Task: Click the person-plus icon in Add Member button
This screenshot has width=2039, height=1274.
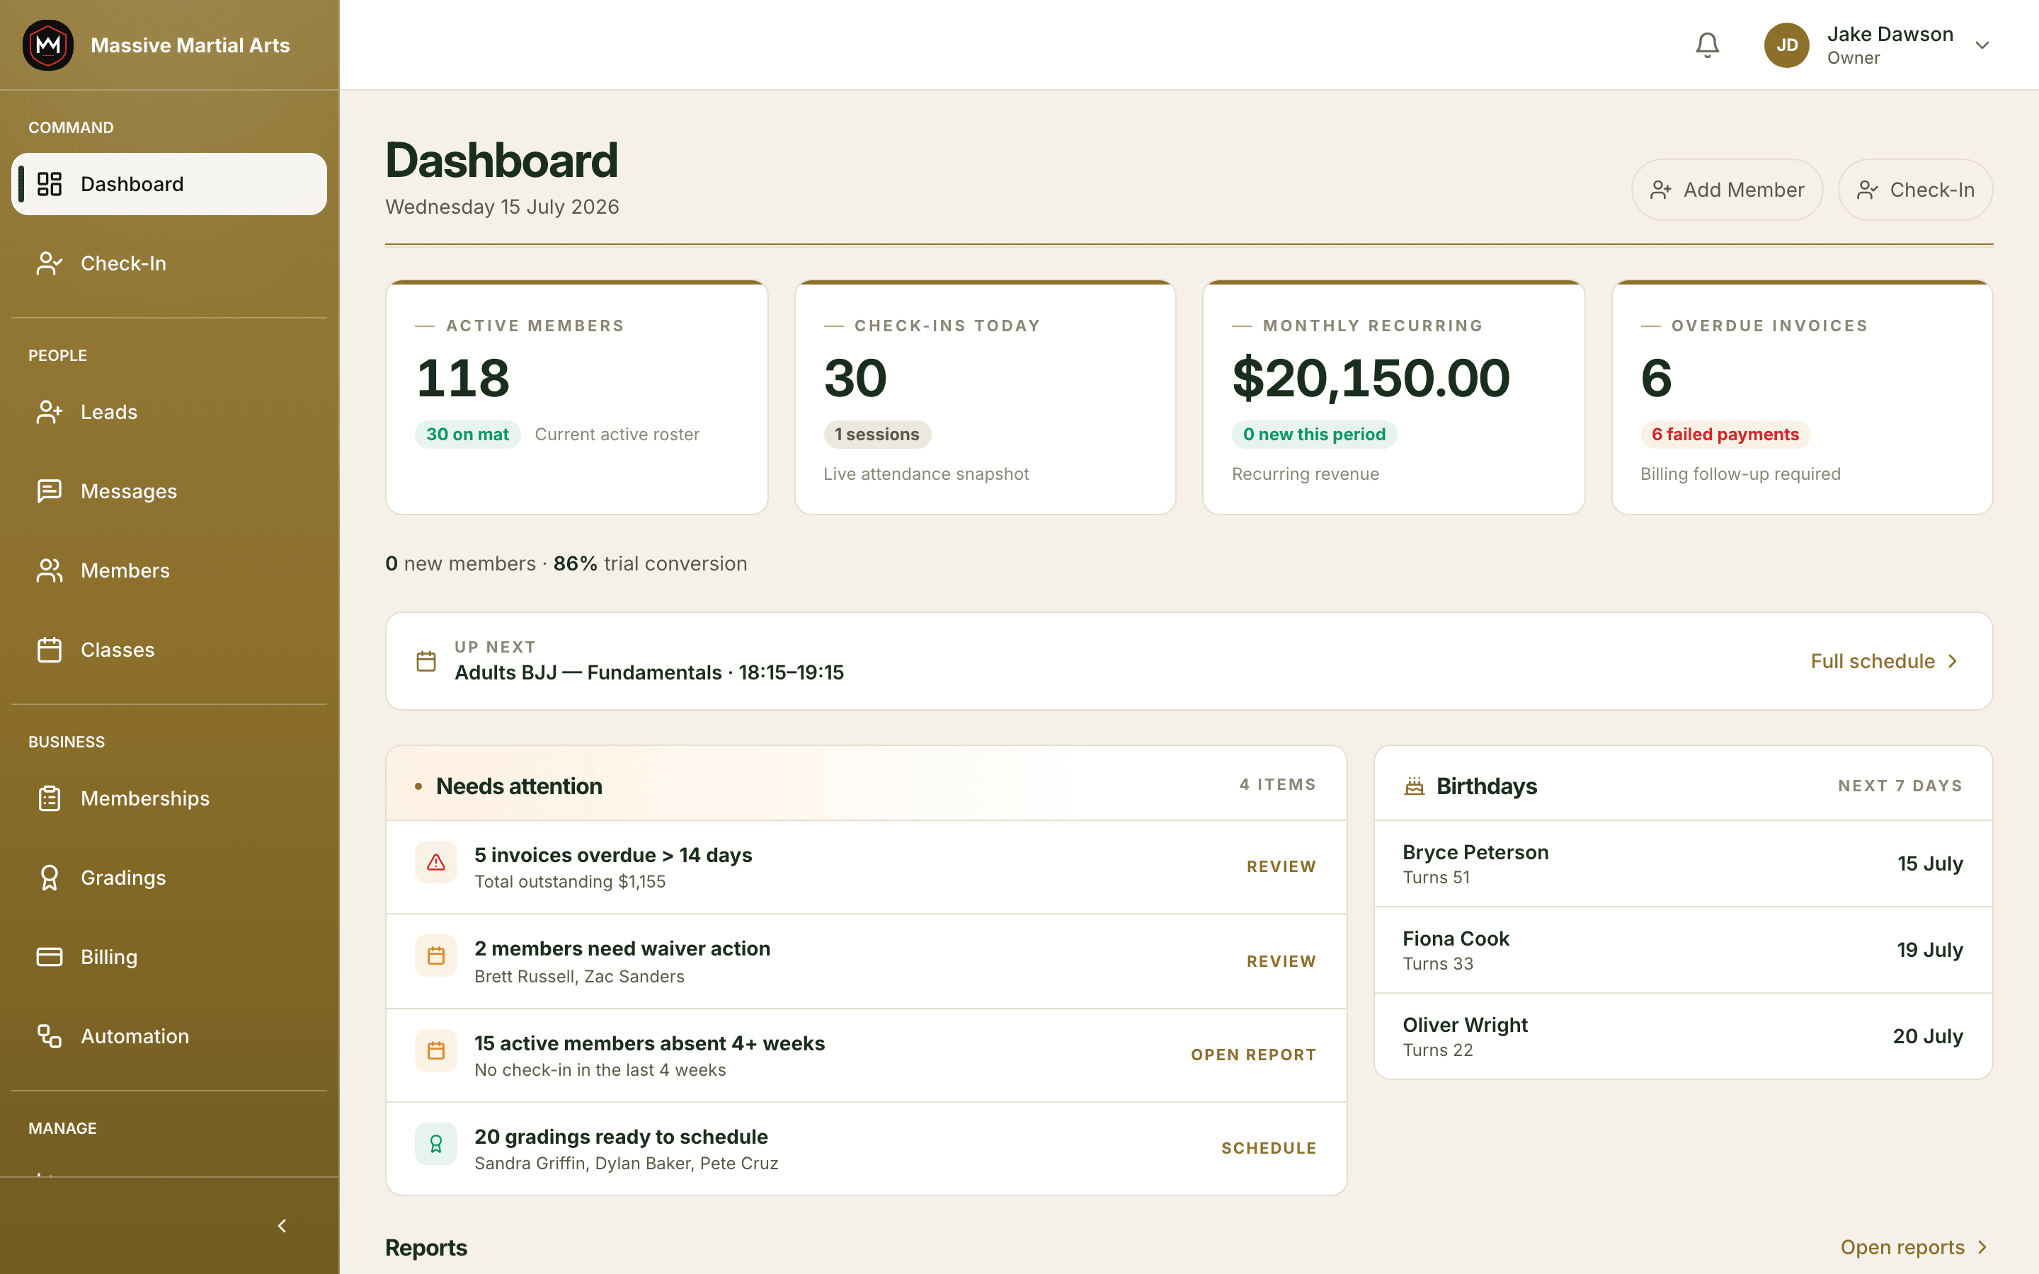Action: [x=1660, y=190]
